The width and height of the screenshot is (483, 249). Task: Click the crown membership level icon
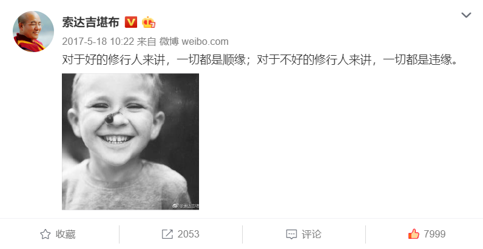[149, 22]
